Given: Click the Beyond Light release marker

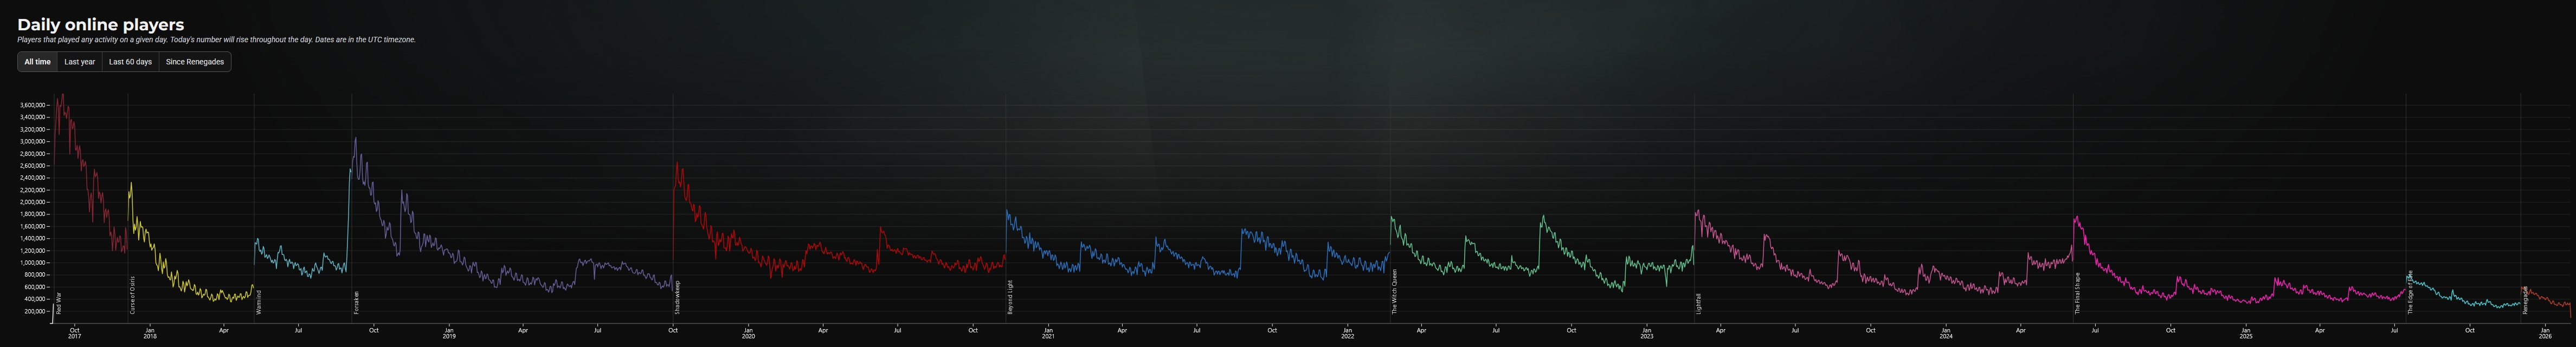Looking at the screenshot, I should point(1010,297).
